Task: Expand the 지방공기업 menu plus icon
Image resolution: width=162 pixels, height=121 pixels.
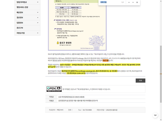Action: (38, 33)
